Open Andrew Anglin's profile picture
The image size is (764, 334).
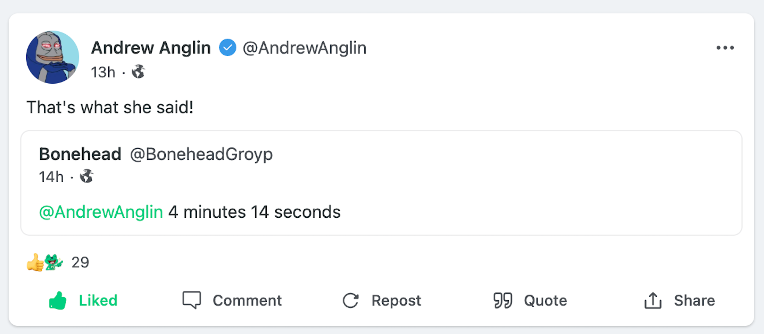coord(52,57)
